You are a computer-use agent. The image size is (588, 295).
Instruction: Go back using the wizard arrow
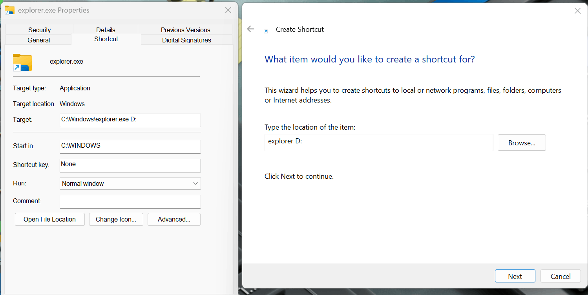250,29
